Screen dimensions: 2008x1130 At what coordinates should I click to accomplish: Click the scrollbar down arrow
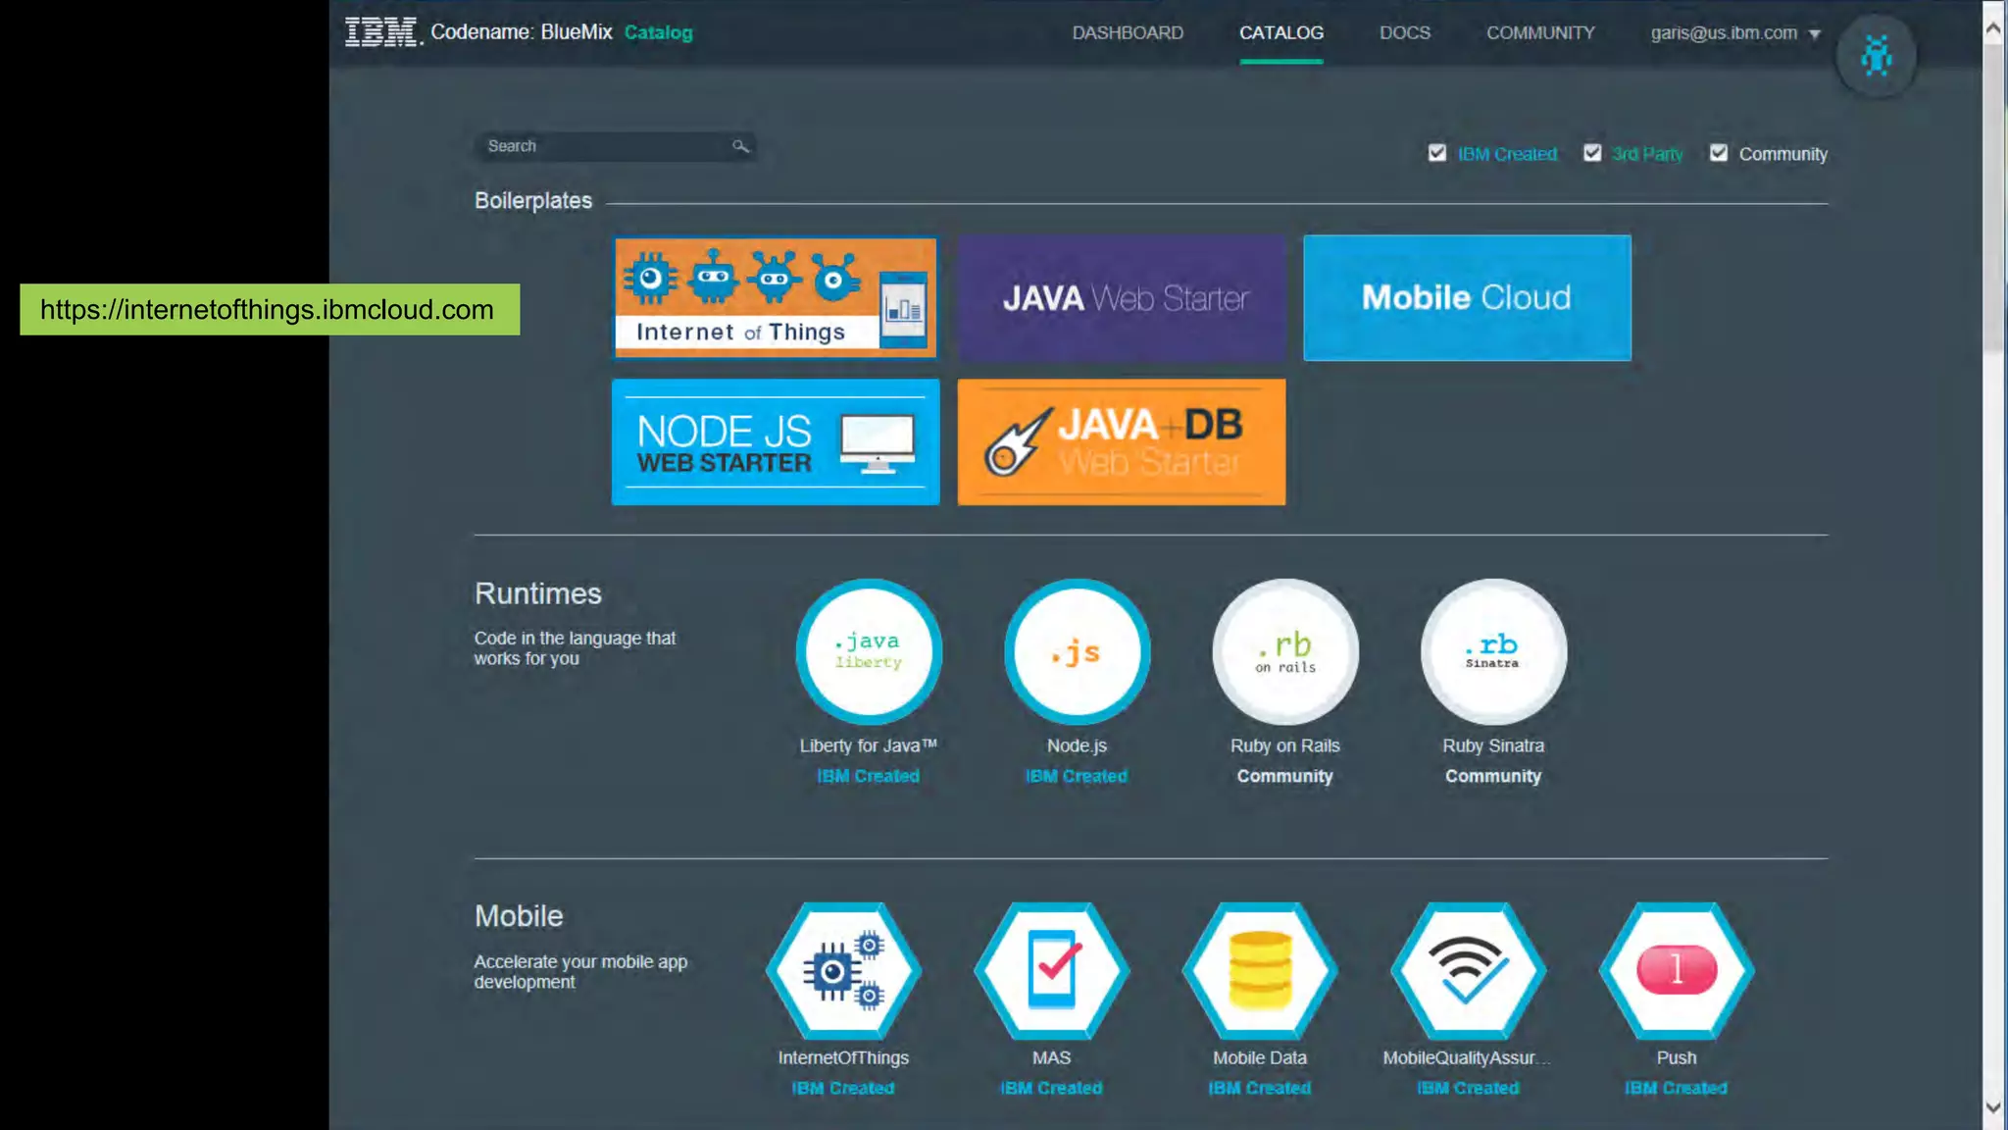[x=1993, y=1107]
